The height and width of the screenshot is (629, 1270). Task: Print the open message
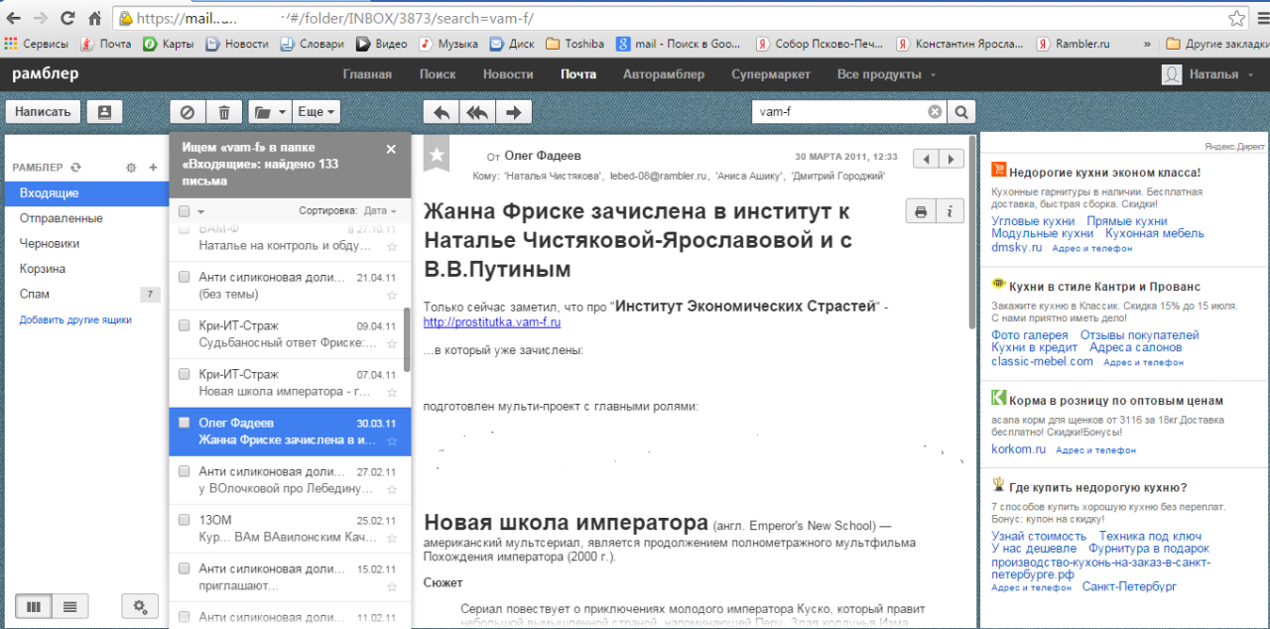pos(921,210)
